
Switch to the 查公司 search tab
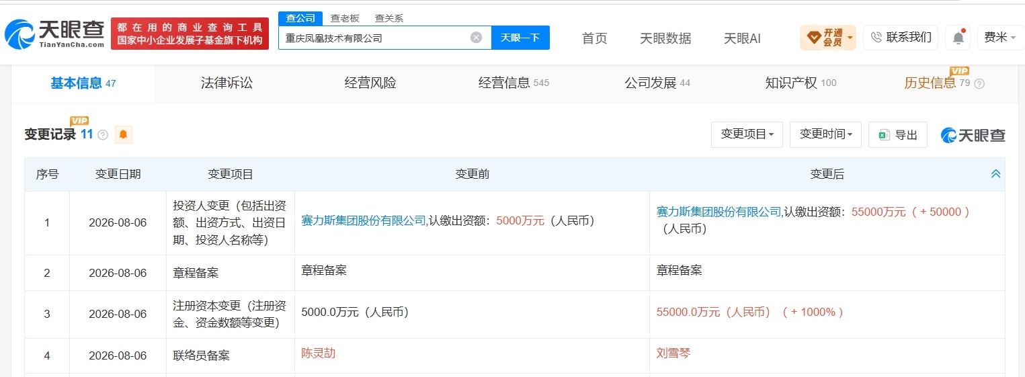300,19
